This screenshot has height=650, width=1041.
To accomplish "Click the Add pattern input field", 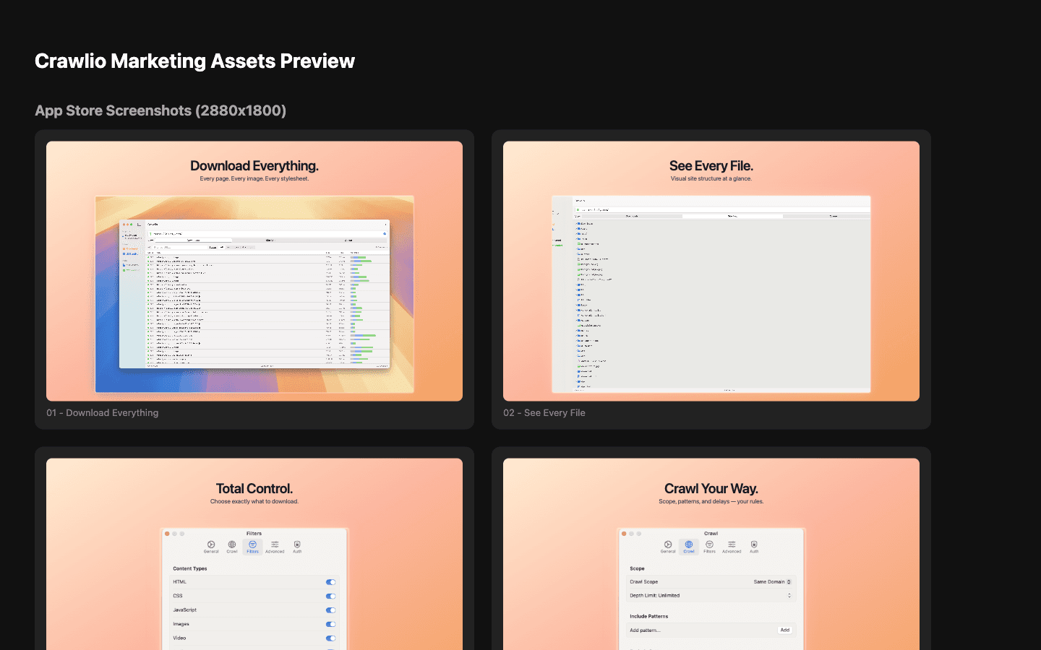I will point(701,630).
